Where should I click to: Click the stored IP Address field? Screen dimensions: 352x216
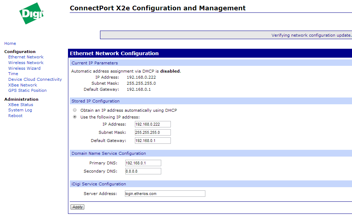coord(153,124)
